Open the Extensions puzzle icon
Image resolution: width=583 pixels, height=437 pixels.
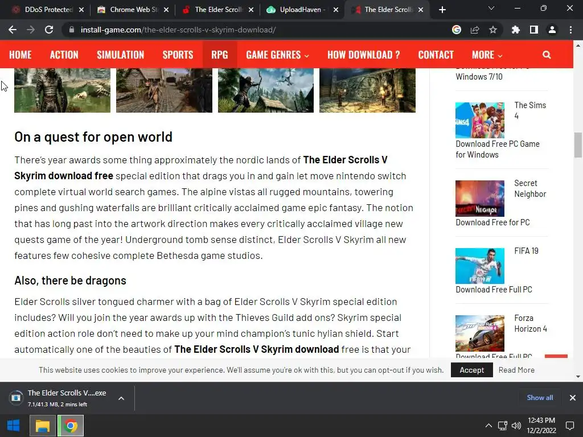click(x=516, y=30)
